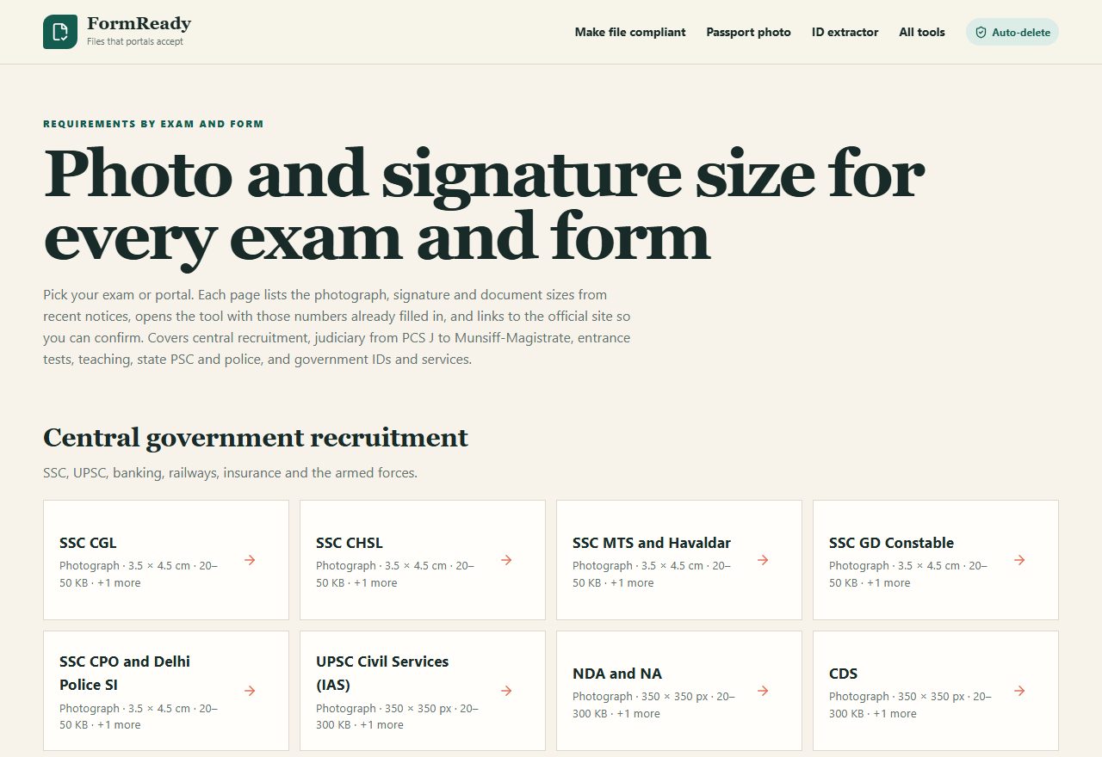
Task: Click "Requirements by exam and form" label
Action: tap(153, 124)
